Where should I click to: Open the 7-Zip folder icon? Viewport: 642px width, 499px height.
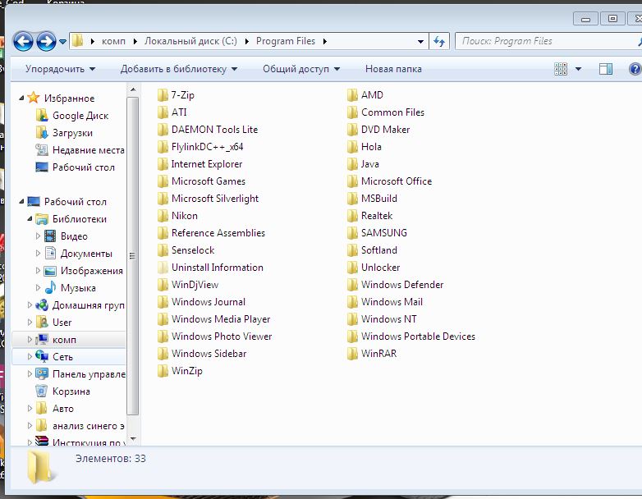pyautogui.click(x=163, y=95)
